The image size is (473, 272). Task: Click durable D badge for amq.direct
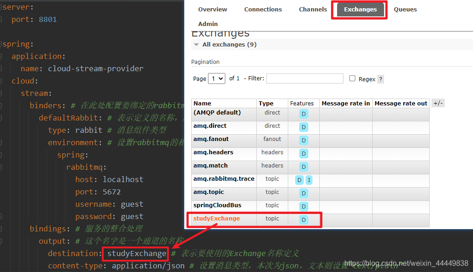(303, 127)
